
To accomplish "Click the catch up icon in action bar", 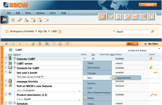I will [x=33, y=44].
